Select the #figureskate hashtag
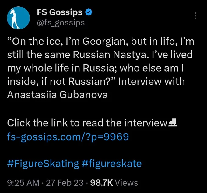 [x=112, y=164]
